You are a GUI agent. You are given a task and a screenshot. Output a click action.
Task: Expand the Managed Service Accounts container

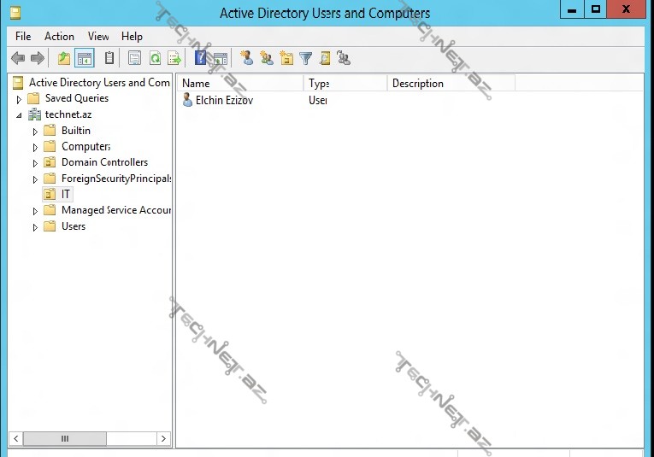[x=35, y=211]
